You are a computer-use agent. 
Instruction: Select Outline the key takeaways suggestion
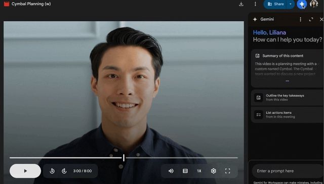(287, 98)
